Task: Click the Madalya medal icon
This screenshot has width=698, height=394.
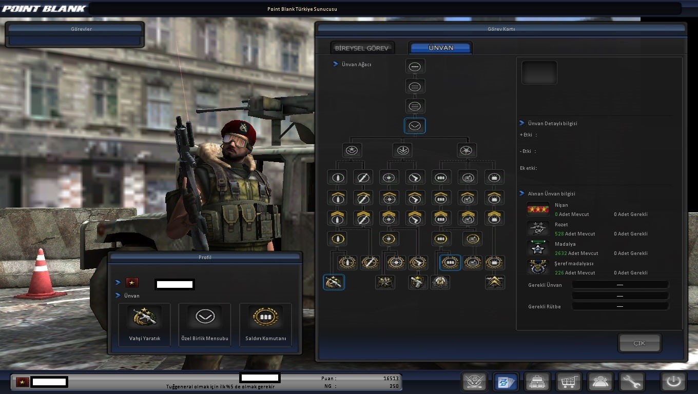Action: click(538, 248)
